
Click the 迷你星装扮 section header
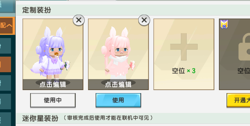pyautogui.click(x=40, y=118)
